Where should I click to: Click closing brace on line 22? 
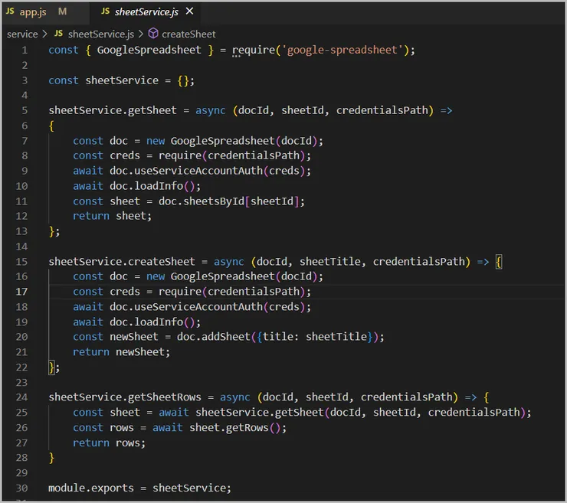click(x=51, y=367)
